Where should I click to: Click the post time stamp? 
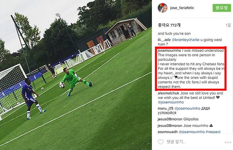pos(228,25)
